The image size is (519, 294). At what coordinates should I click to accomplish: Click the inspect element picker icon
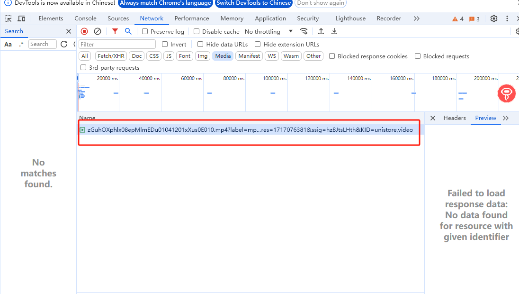(x=8, y=18)
